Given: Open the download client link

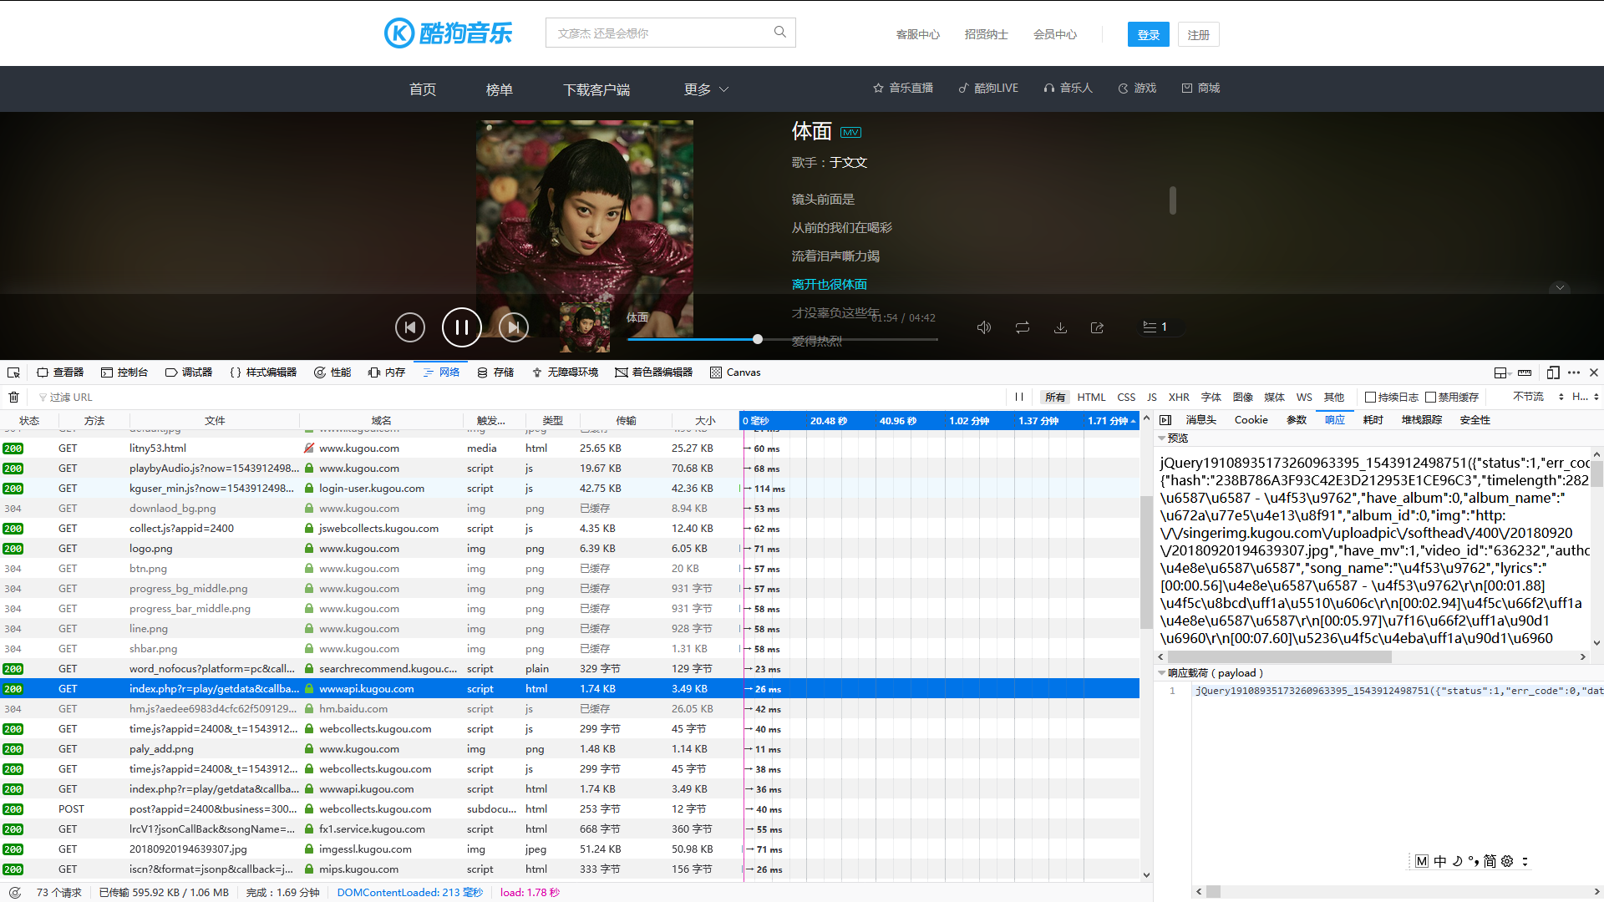Looking at the screenshot, I should (596, 89).
